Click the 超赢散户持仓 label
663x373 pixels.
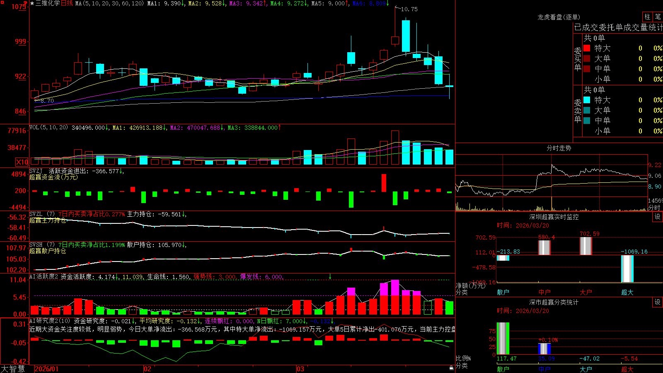click(48, 251)
